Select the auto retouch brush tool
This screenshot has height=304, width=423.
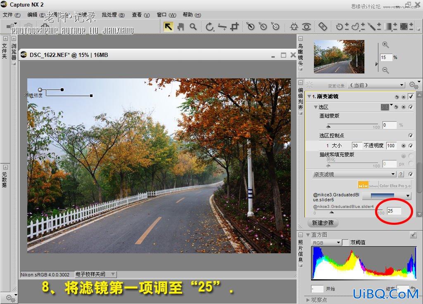(x=323, y=26)
